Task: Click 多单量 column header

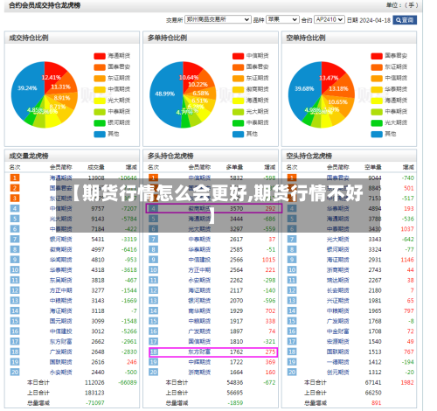Action: pos(234,167)
